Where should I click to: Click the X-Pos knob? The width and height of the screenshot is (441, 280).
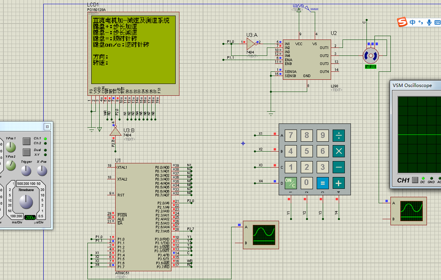[42, 170]
